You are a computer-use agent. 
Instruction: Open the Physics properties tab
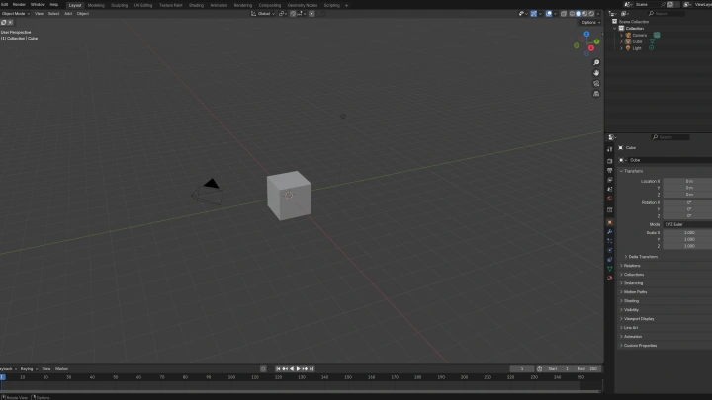point(610,250)
